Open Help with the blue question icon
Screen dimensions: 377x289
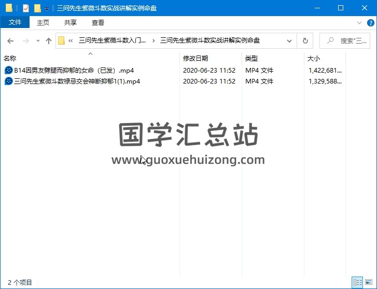(370, 23)
